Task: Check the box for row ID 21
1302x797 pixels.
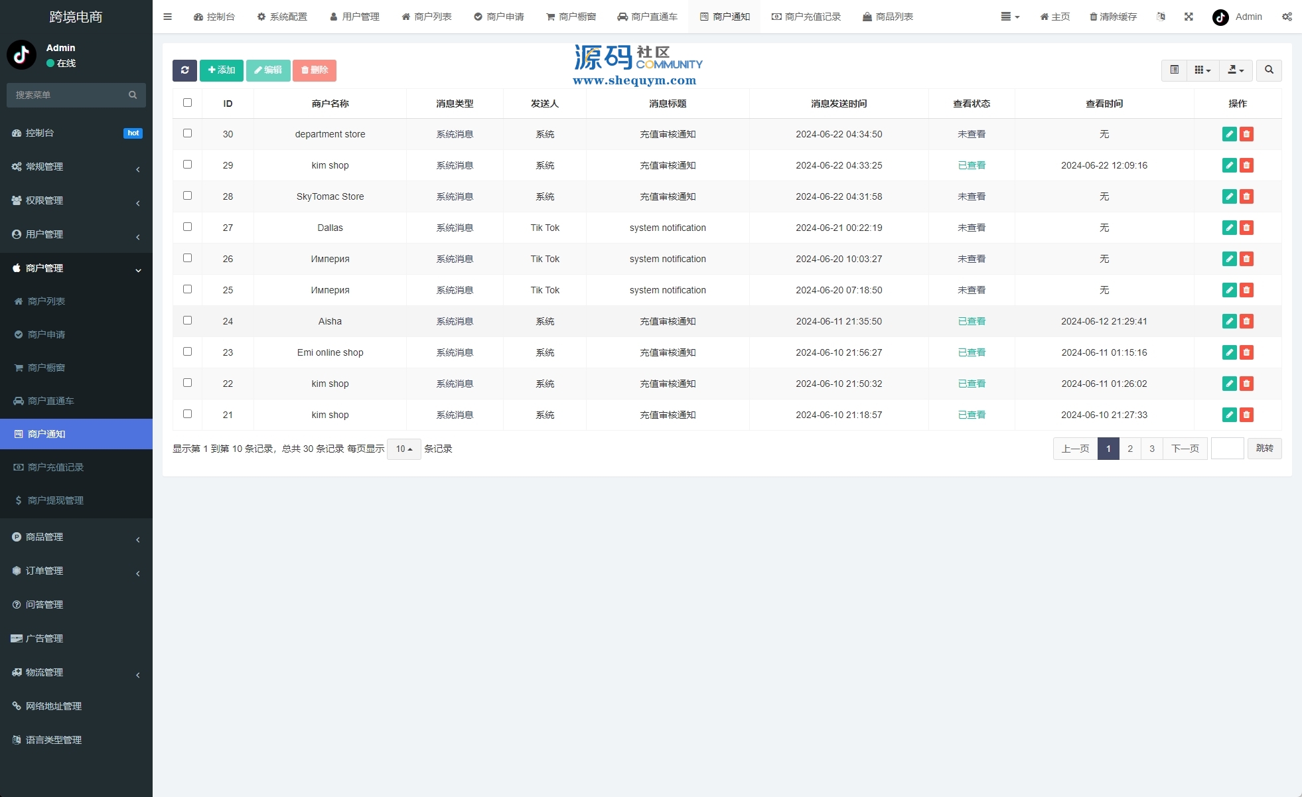Action: click(187, 414)
